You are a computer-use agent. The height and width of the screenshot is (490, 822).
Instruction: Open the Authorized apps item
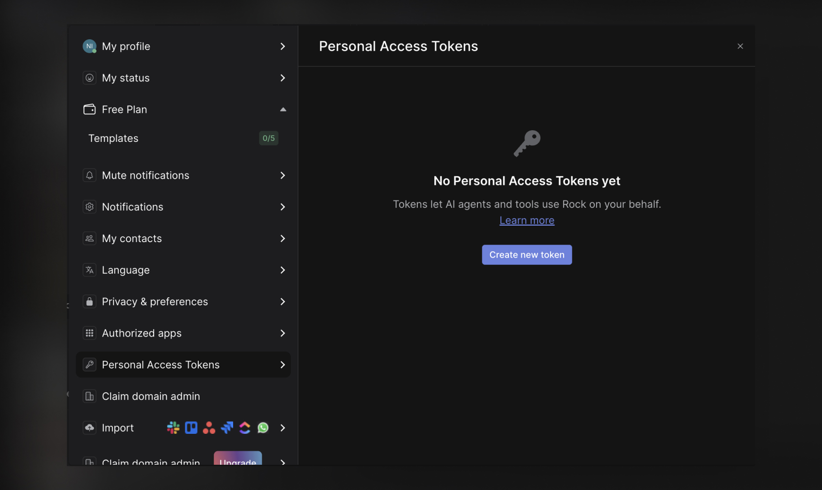183,333
